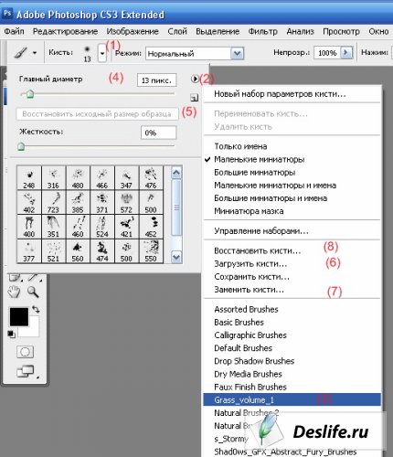Swap foreground and background colors icon
393x457 pixels.
pos(36,310)
